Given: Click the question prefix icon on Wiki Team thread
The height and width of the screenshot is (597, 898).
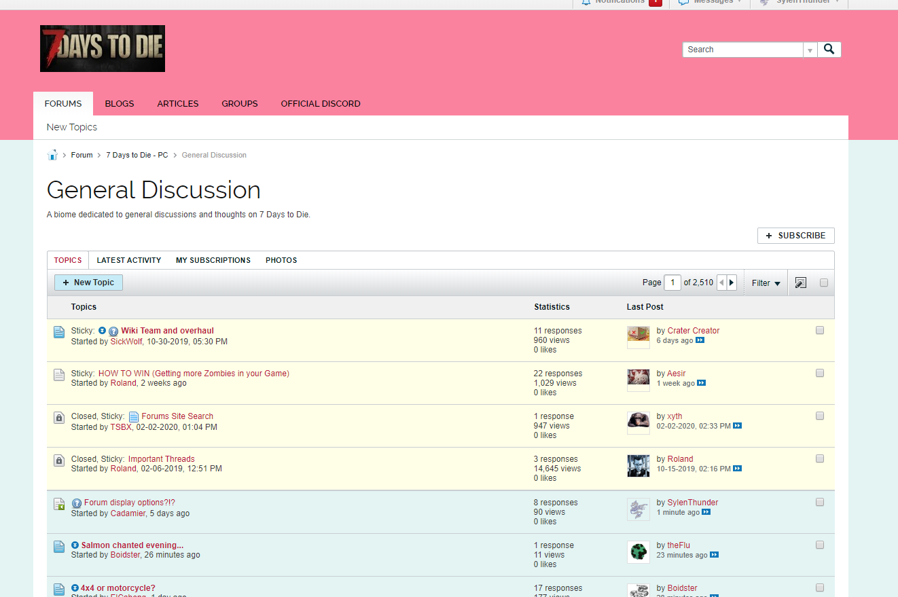Looking at the screenshot, I should pos(113,331).
